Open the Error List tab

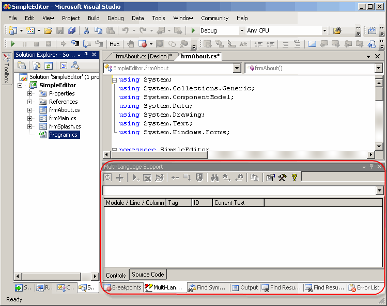pos(364,287)
